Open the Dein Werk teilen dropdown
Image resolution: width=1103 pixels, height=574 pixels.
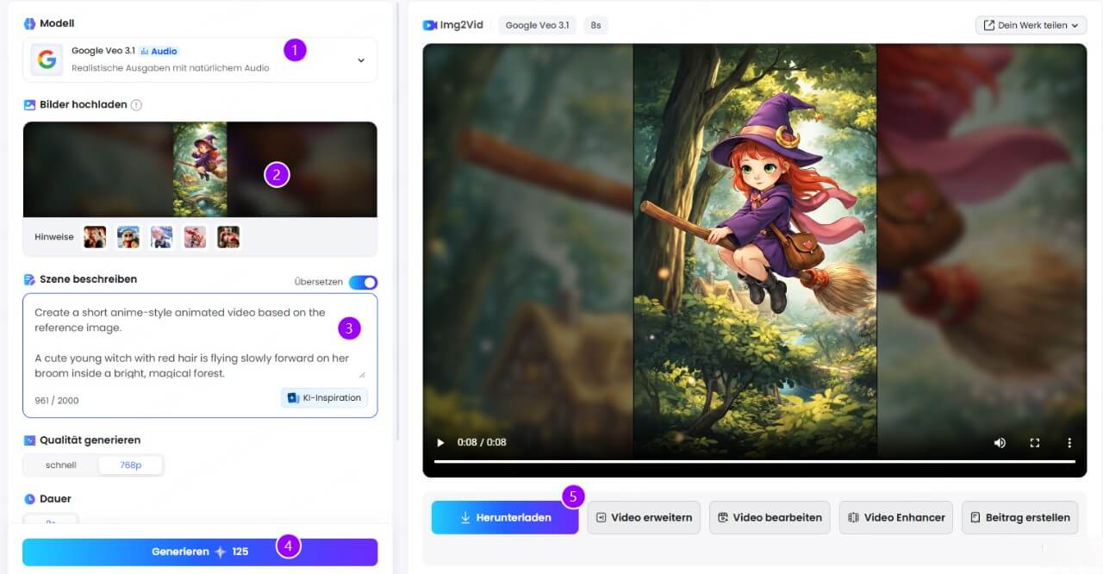1031,25
